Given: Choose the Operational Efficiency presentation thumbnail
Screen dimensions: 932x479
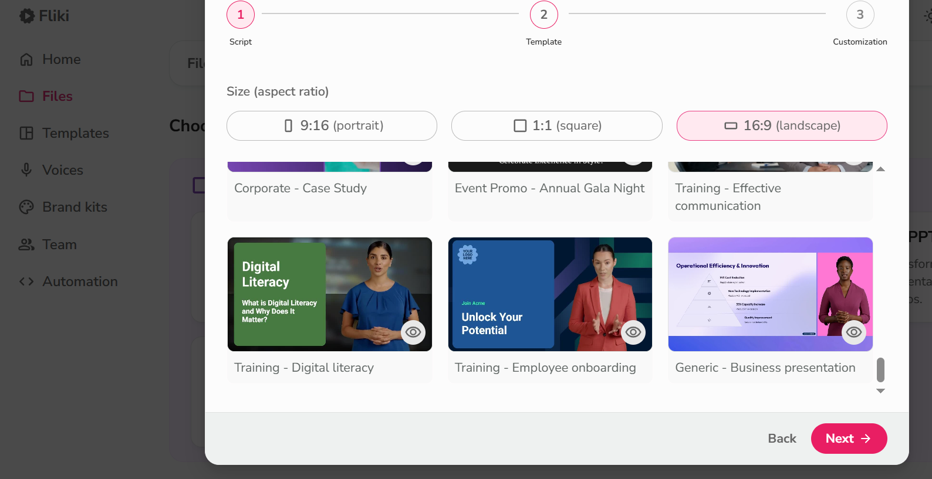Looking at the screenshot, I should 771,294.
